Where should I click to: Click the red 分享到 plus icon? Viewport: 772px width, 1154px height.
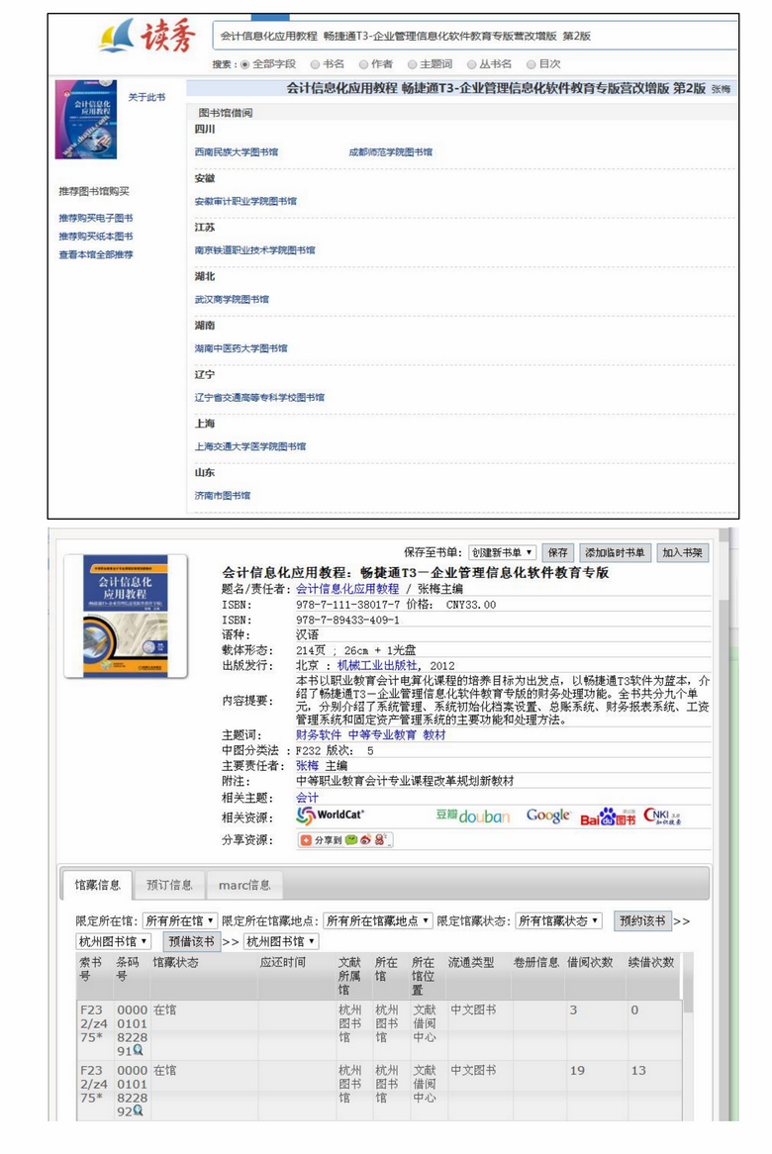click(x=306, y=839)
